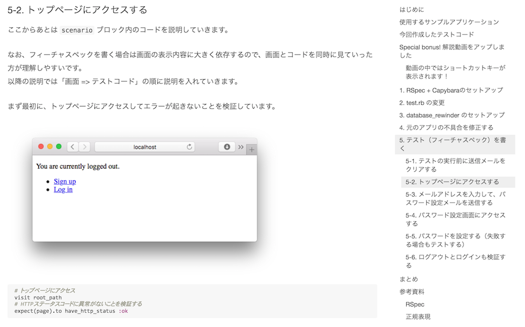Click the green zoom traffic light
Viewport: 525px width, 327px height.
tap(59, 146)
